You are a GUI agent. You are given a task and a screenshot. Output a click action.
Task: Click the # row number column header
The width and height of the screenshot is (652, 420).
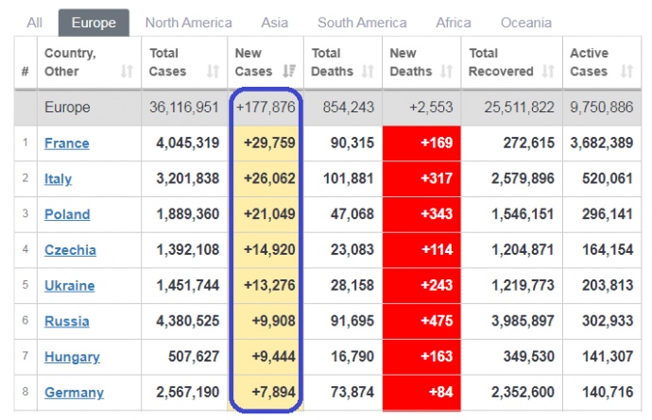[25, 72]
